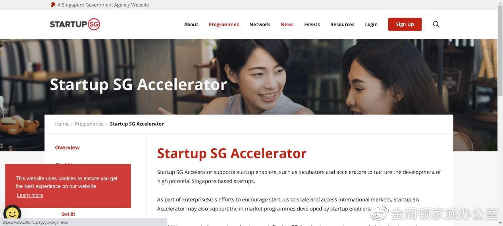
Task: Go to Home in breadcrumb
Action: coord(62,124)
